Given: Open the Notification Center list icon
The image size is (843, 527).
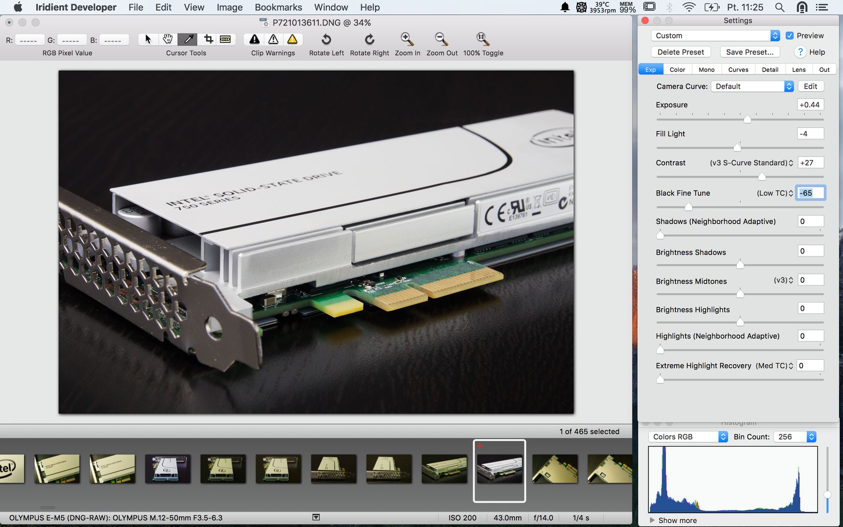Looking at the screenshot, I should (822, 7).
